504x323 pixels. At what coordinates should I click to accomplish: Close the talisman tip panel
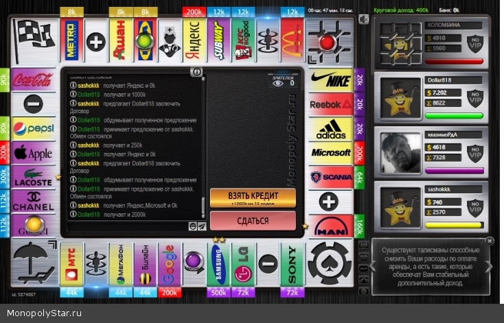(x=489, y=241)
